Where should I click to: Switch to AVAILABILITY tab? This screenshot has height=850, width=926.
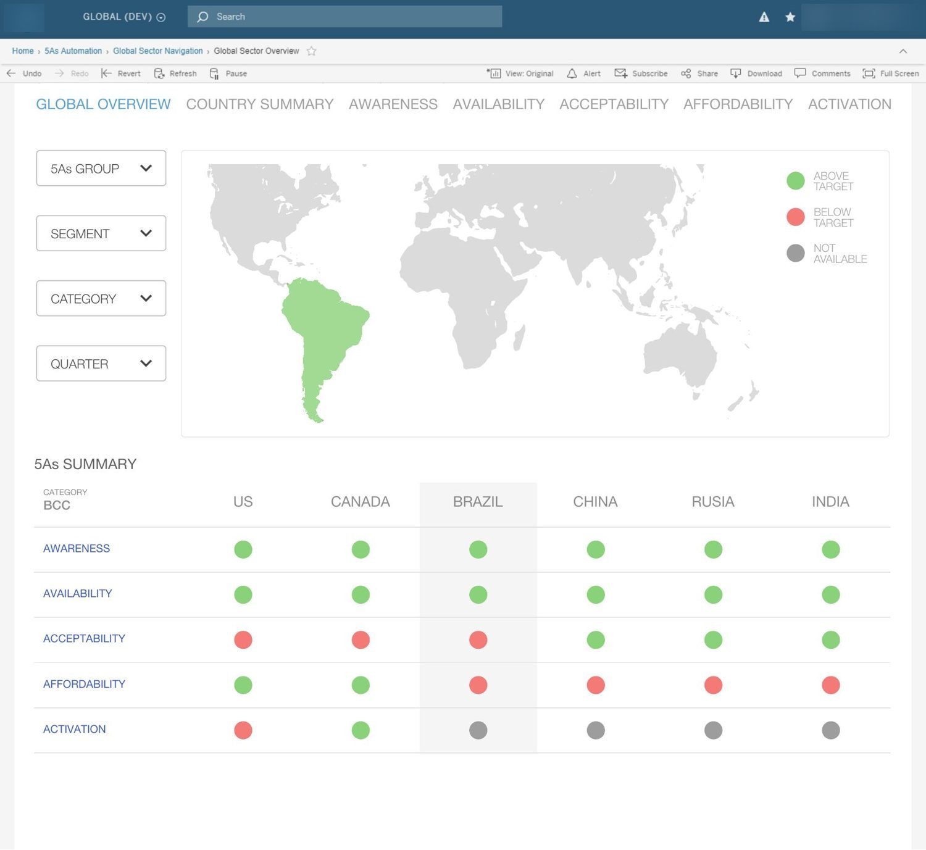click(499, 104)
